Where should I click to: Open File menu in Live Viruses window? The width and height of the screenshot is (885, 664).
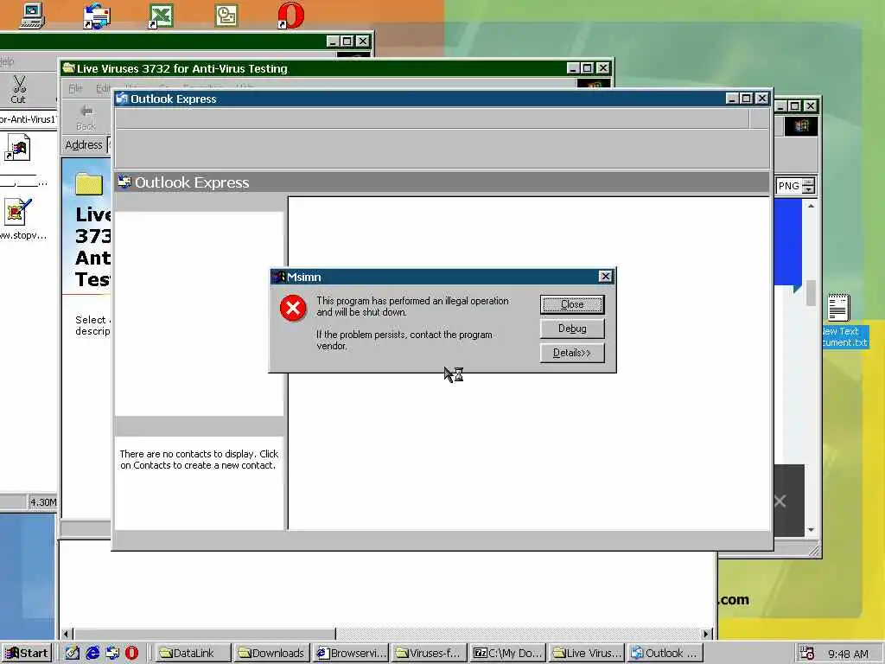tap(75, 88)
